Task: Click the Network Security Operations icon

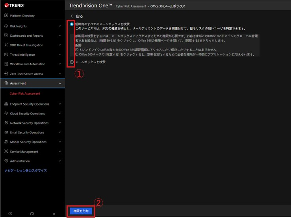Action: [6, 123]
